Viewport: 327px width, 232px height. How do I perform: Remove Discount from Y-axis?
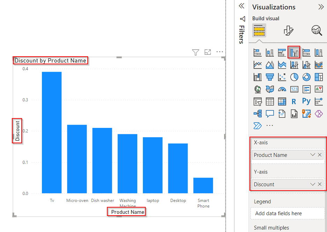[320, 184]
